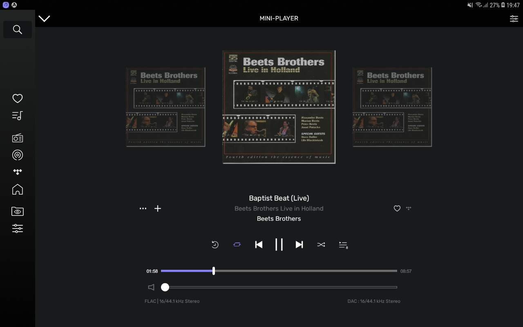Open folder view icon in sidebar
The image size is (523, 327).
tap(17, 211)
